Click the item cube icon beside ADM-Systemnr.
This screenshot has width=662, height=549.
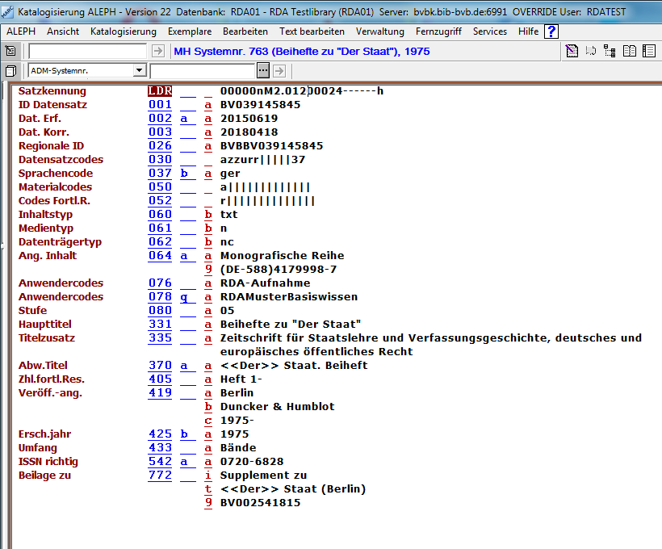point(10,71)
